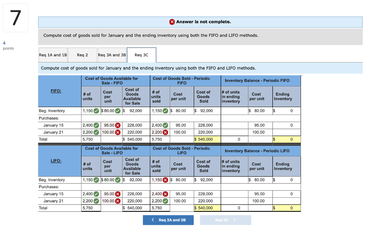This screenshot has height=242, width=366.
Task: Click the green checkmark beside LIFO January 21 units 2,200
Action: (97, 201)
